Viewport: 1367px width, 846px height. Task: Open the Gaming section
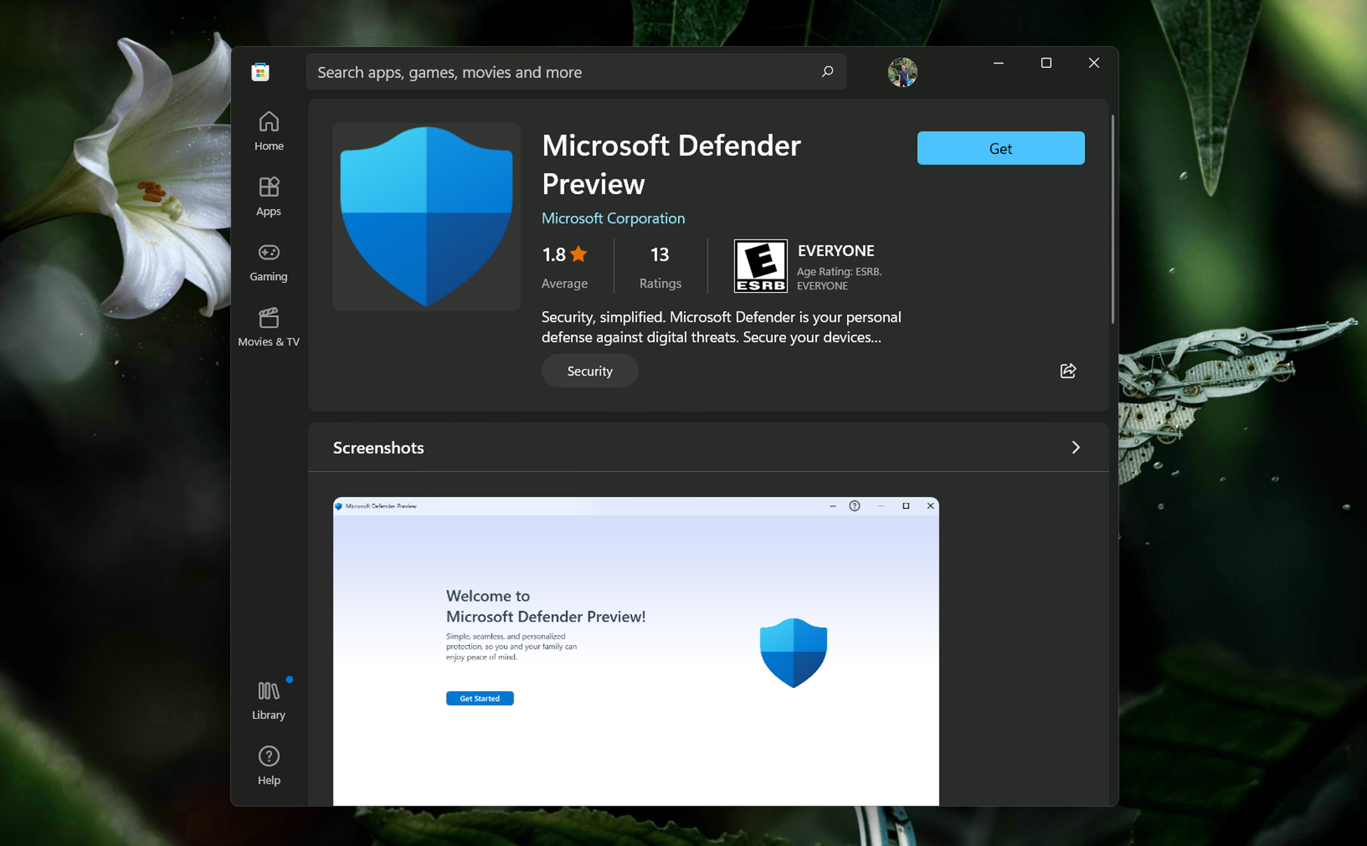(x=268, y=261)
